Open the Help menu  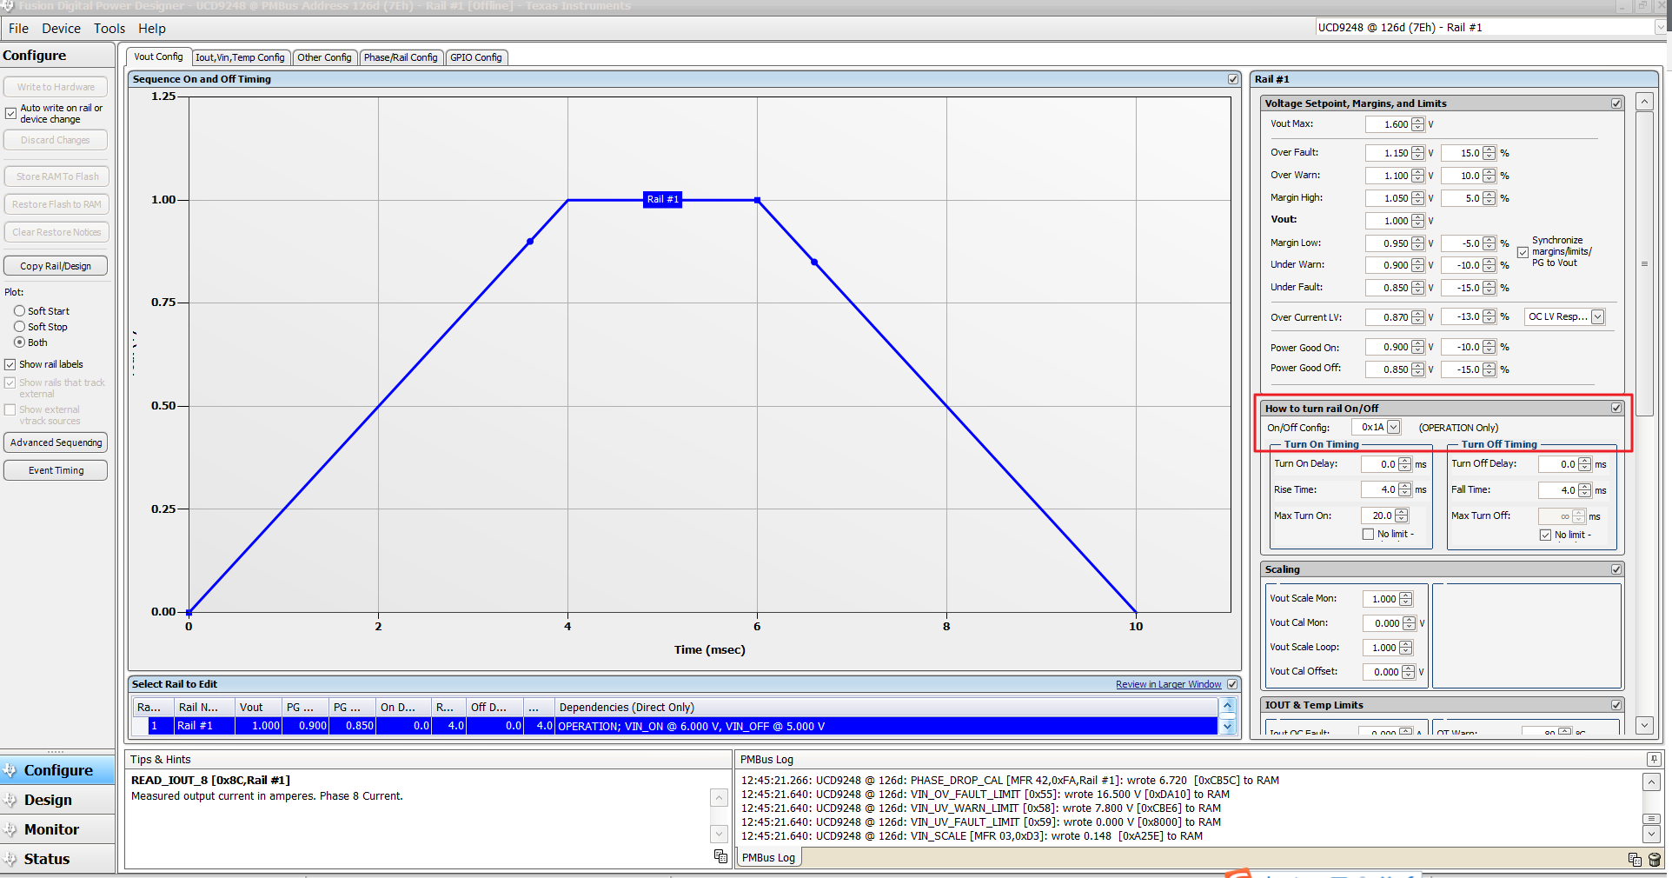[152, 29]
